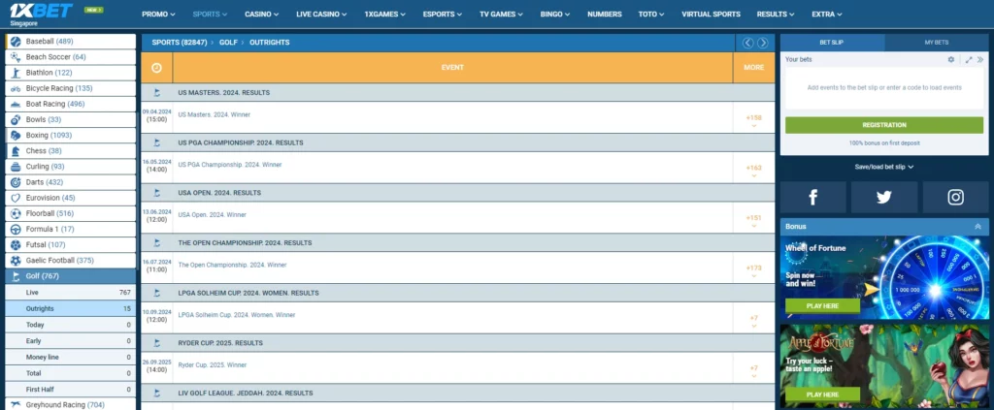
Task: Click the green Registration button
Action: pos(883,125)
